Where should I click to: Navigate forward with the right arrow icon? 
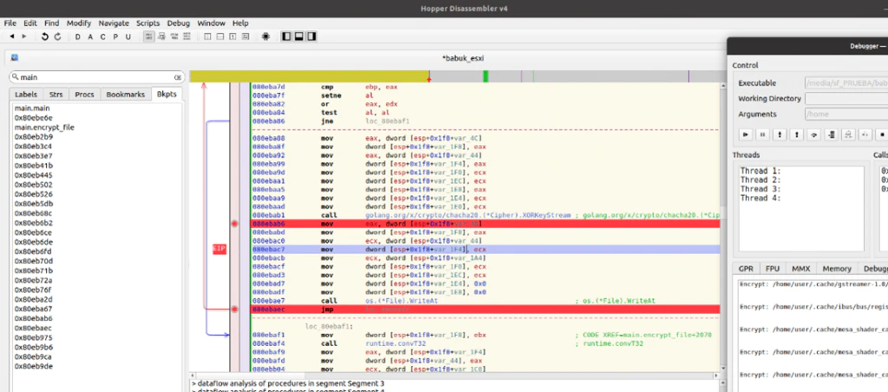(23, 36)
